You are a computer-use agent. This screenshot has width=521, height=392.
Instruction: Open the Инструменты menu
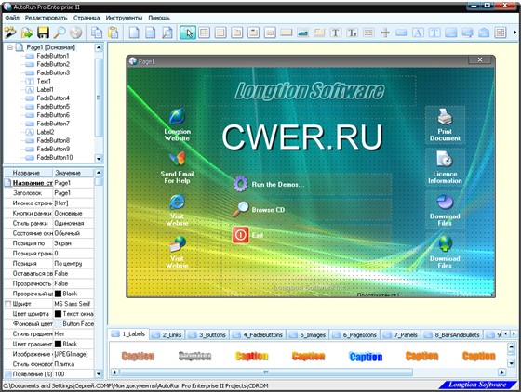point(124,18)
